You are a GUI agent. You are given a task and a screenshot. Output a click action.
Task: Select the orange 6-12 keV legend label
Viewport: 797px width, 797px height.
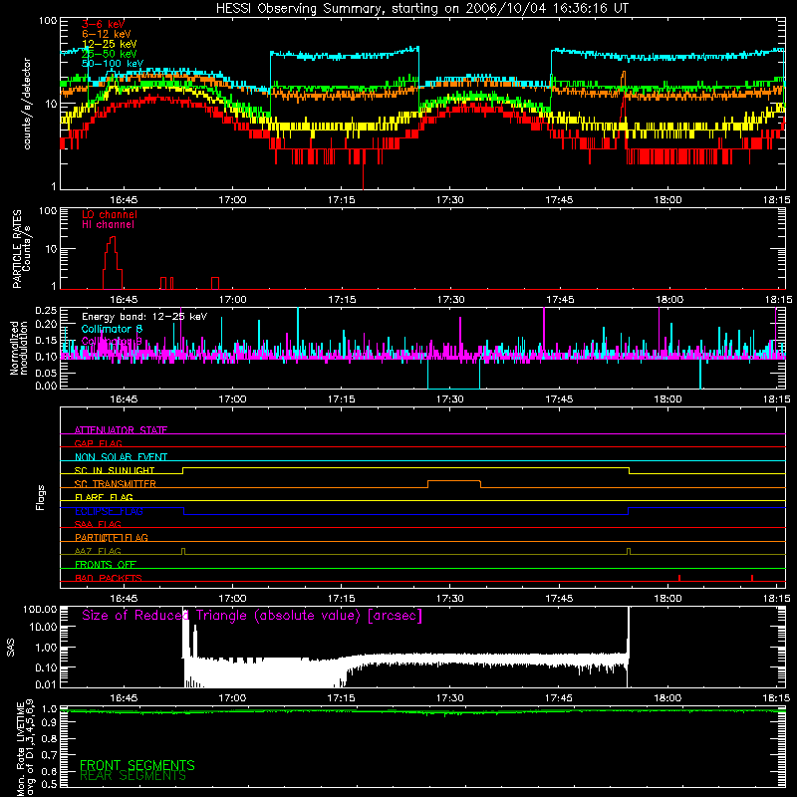(x=107, y=34)
